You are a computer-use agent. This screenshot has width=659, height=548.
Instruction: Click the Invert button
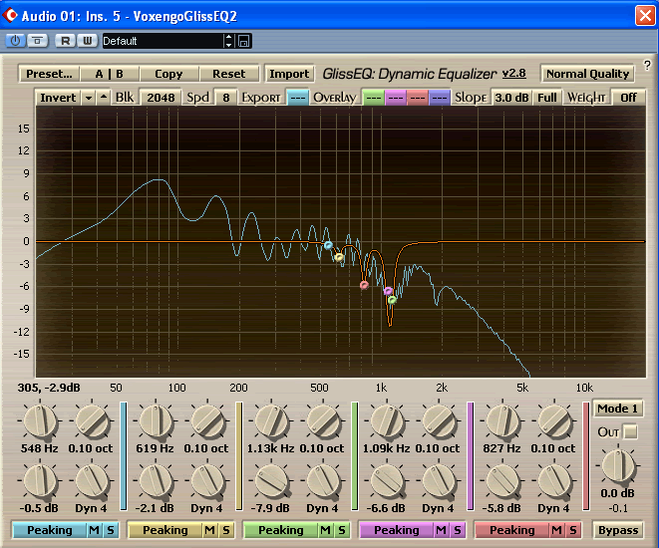tap(58, 98)
